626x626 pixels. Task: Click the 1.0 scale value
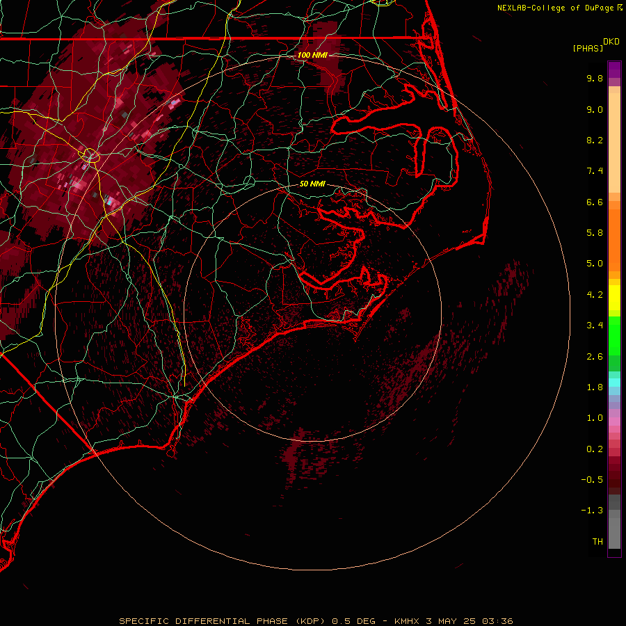coord(595,418)
